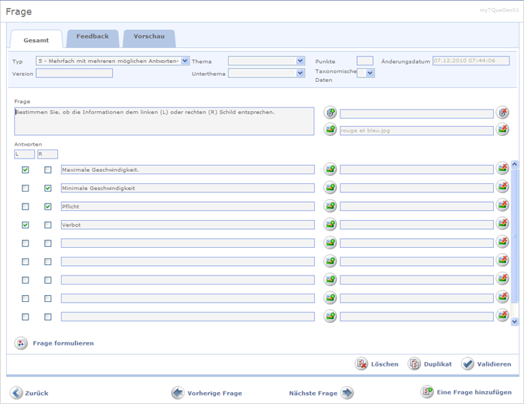
Task: Go to 'Nächste Frage'
Action: point(347,393)
